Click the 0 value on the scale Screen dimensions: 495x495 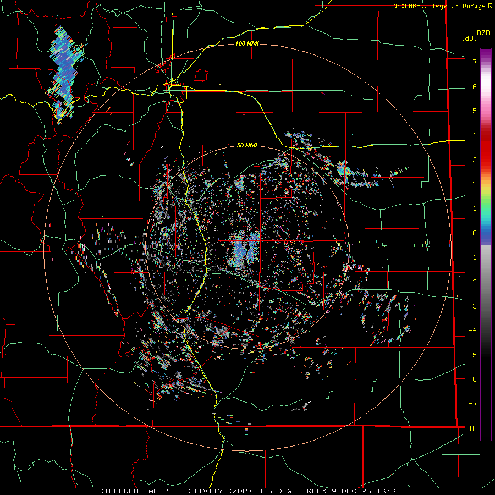475,233
